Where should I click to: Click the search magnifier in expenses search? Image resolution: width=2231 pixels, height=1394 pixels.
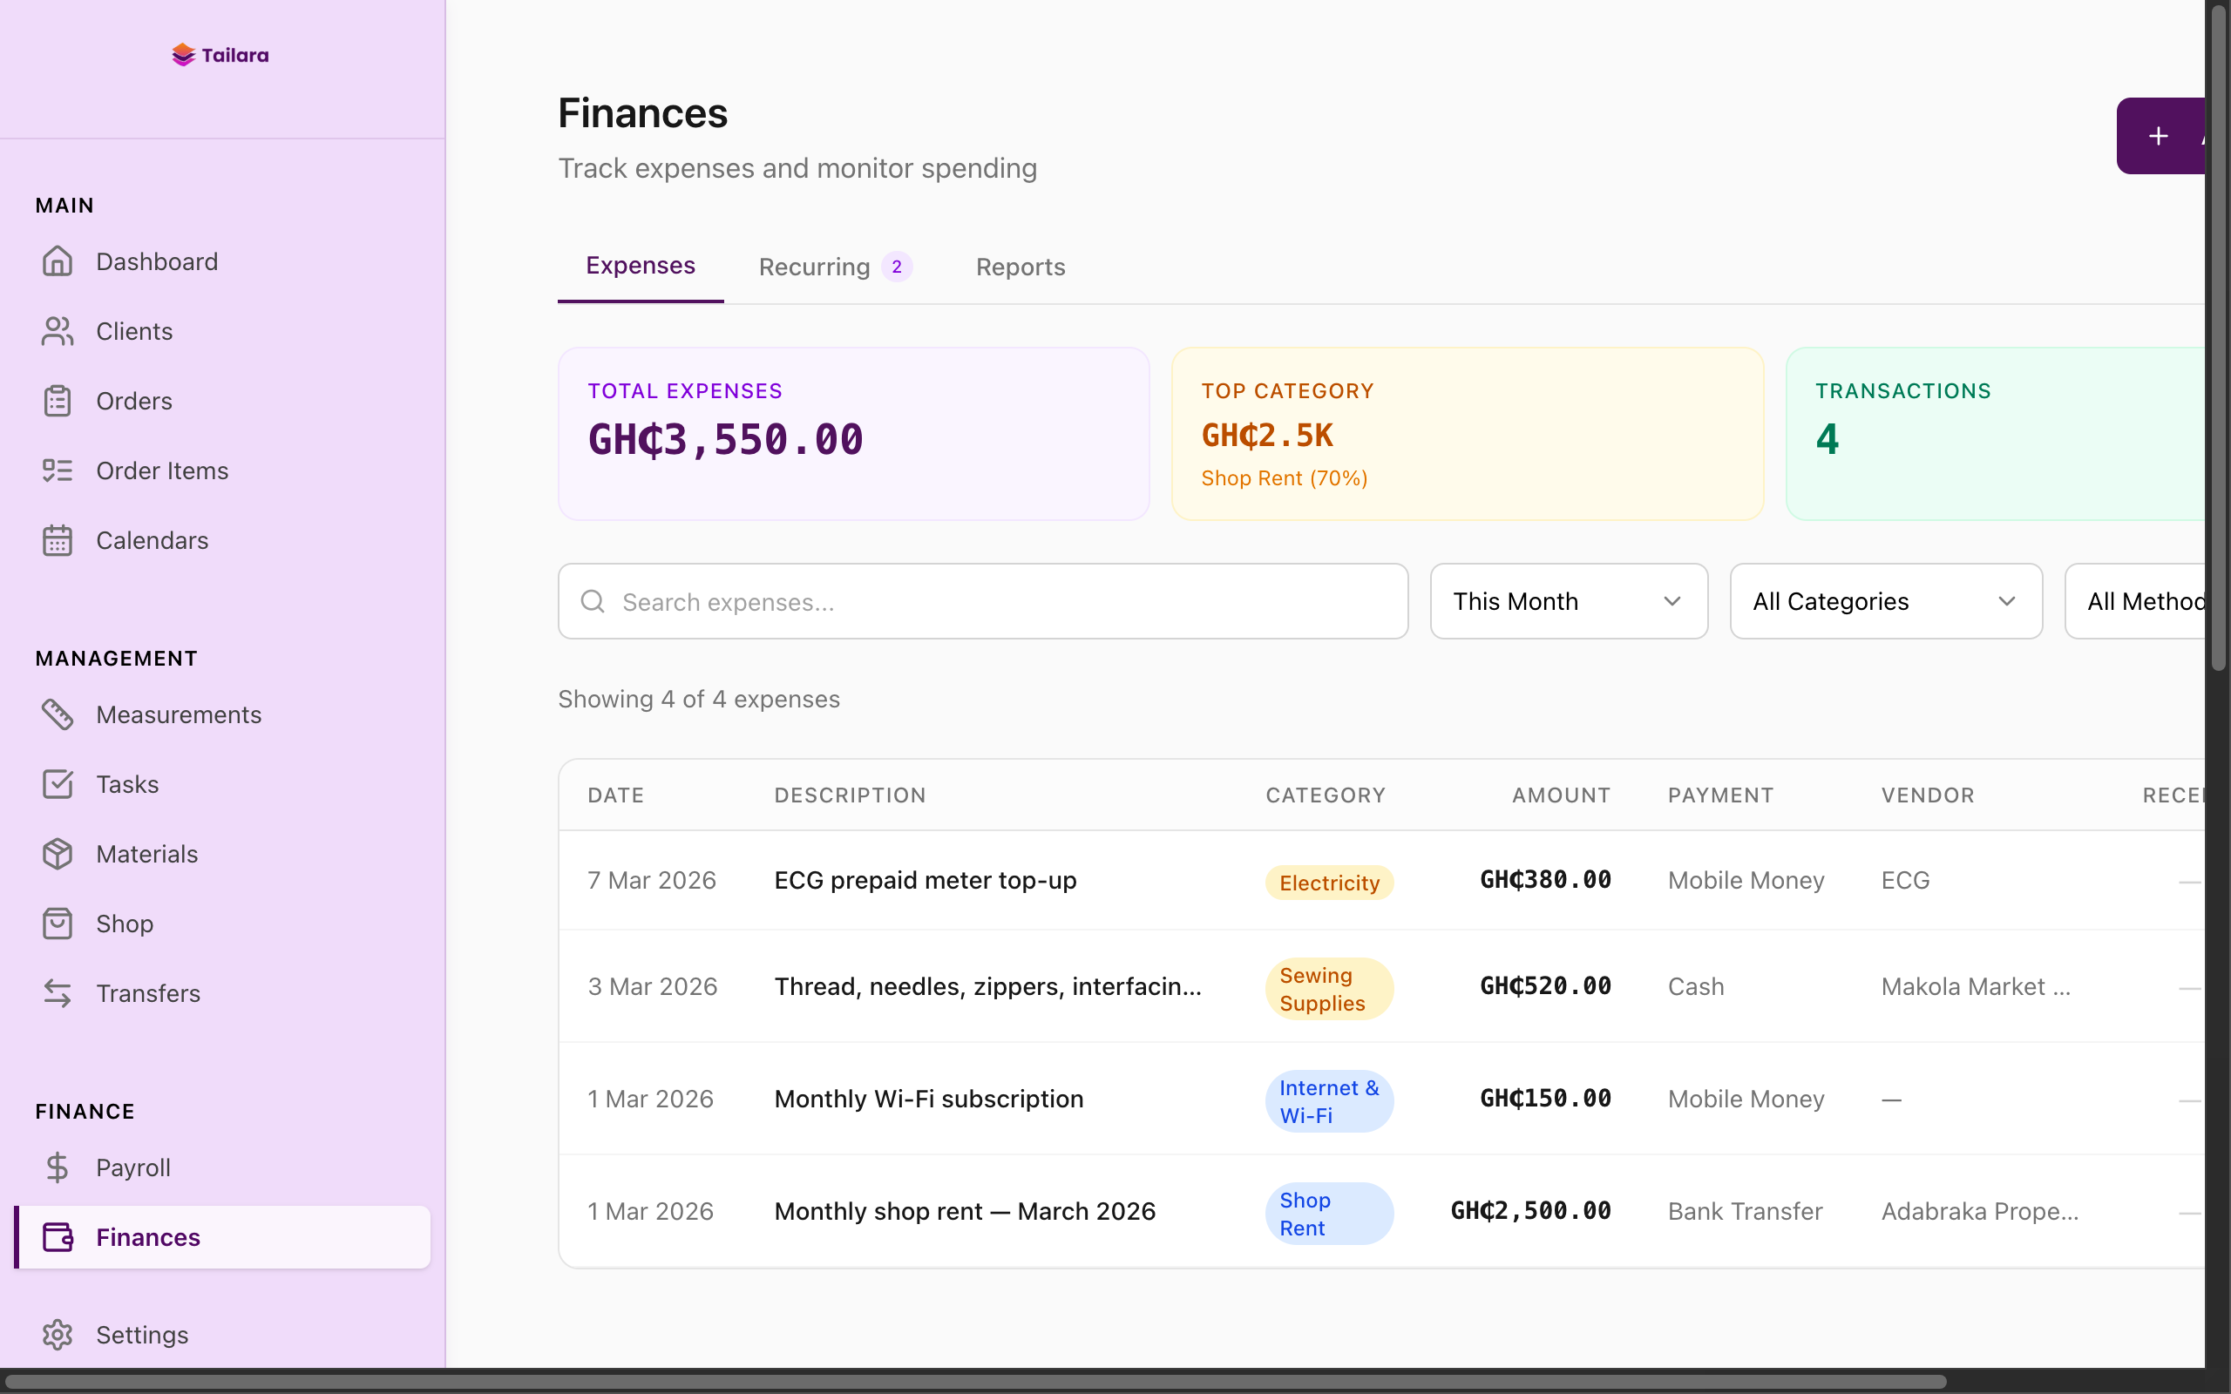593,601
